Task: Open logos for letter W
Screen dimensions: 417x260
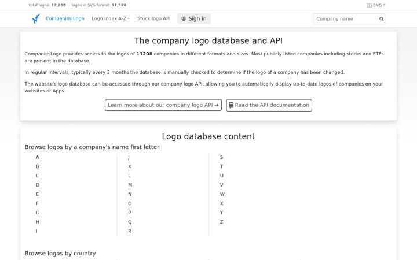Action: tap(222, 194)
